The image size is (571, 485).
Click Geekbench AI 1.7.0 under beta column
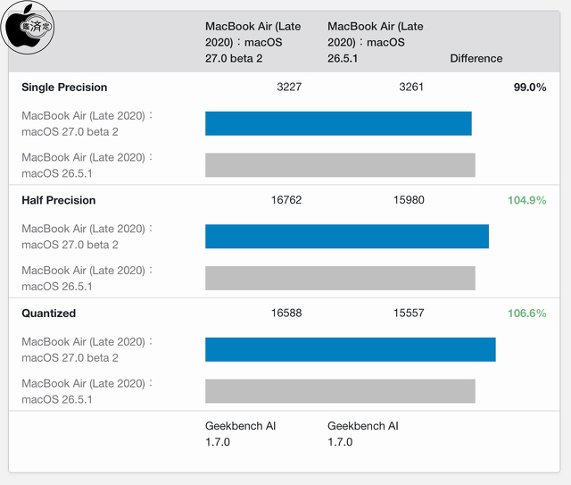click(x=240, y=434)
